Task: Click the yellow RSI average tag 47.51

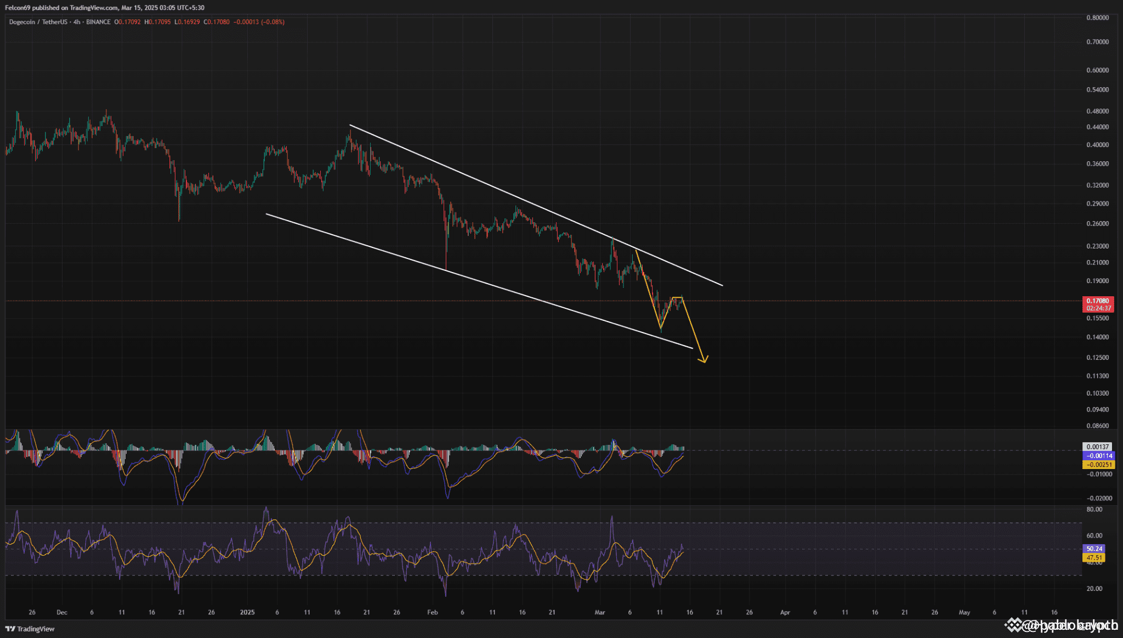Action: [1094, 557]
